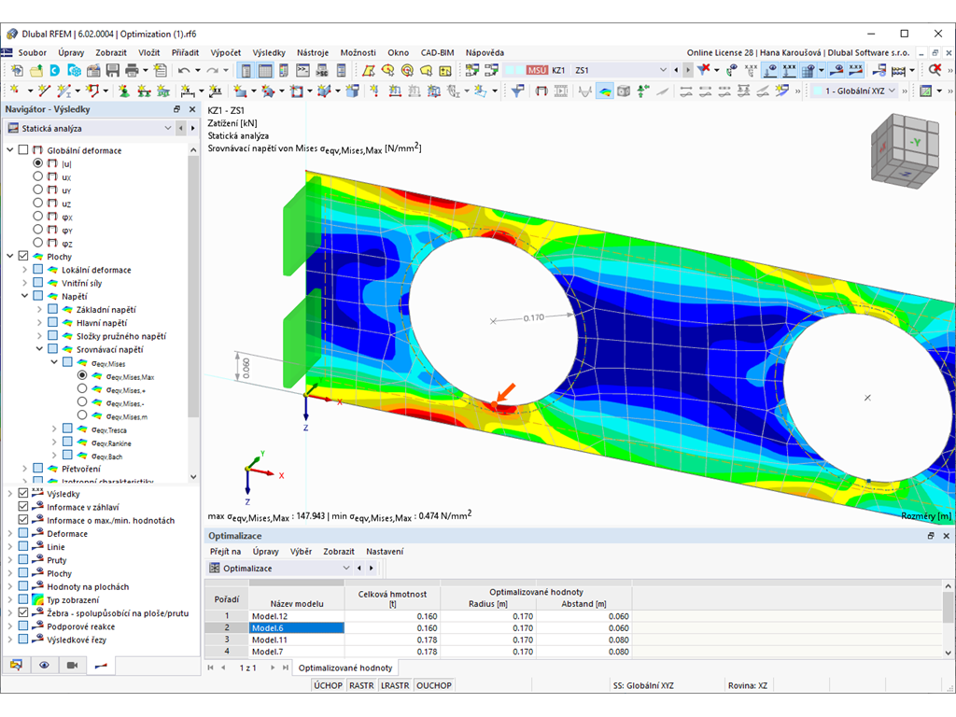Toggle the Navigator panel toolbar icon
Viewport: 956px width, 717px height.
[x=246, y=70]
